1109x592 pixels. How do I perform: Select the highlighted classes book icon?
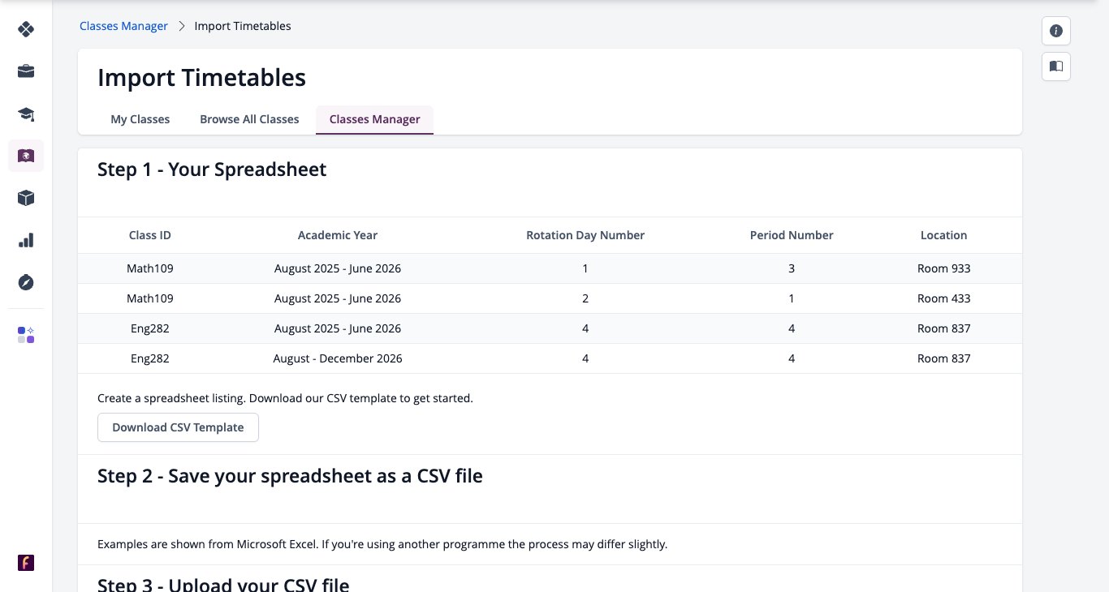pyautogui.click(x=26, y=156)
